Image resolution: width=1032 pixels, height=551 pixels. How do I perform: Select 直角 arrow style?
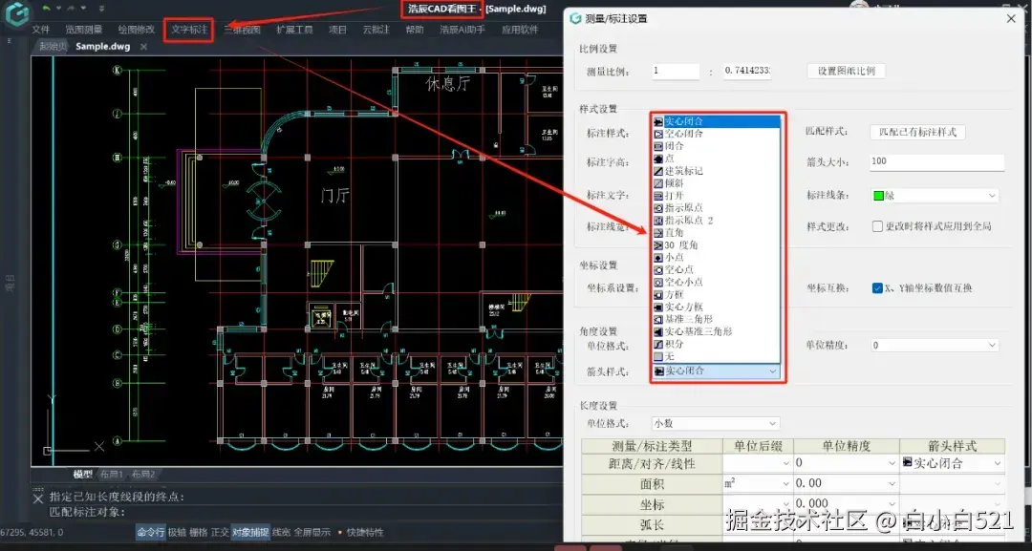point(716,233)
